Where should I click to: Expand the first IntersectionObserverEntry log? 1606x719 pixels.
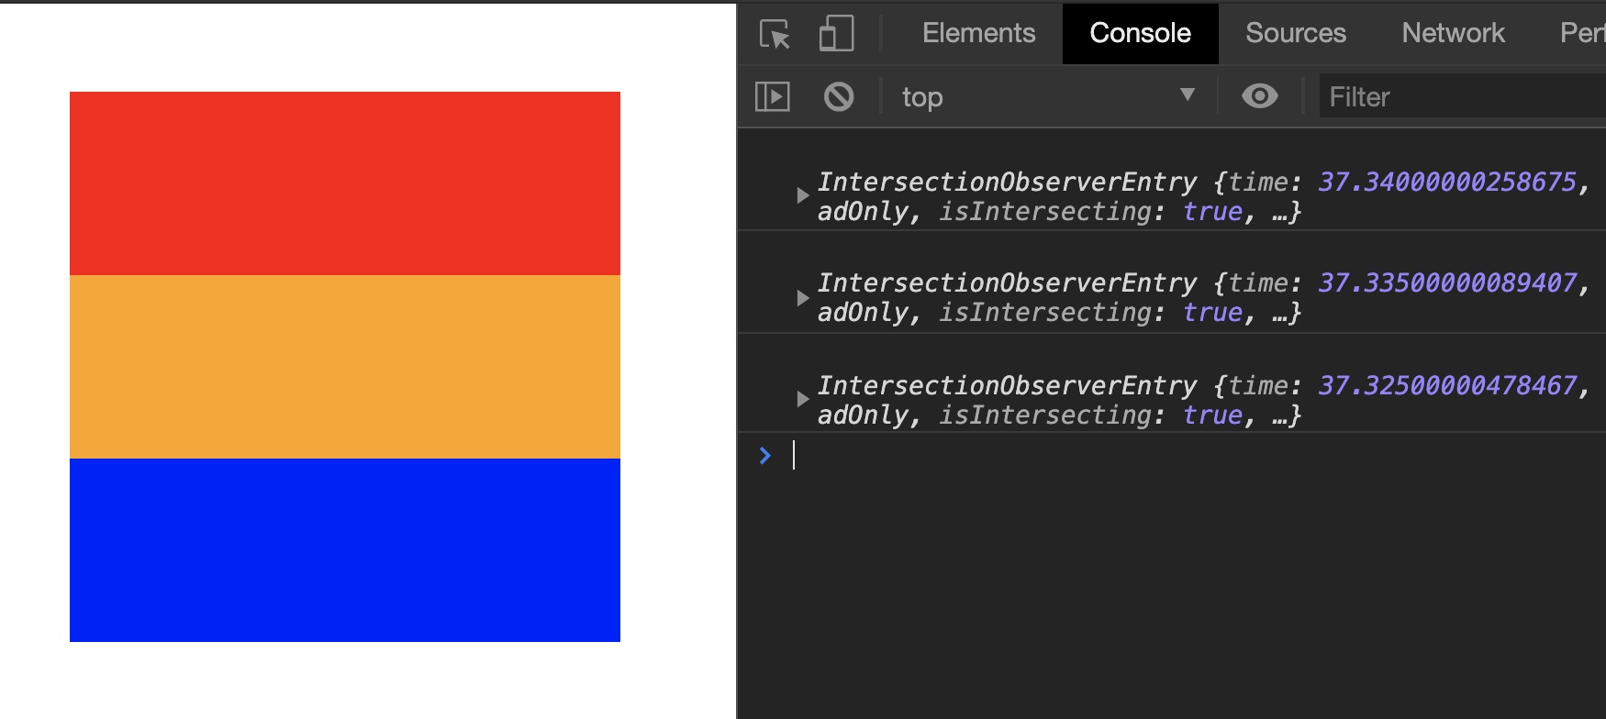coord(803,195)
